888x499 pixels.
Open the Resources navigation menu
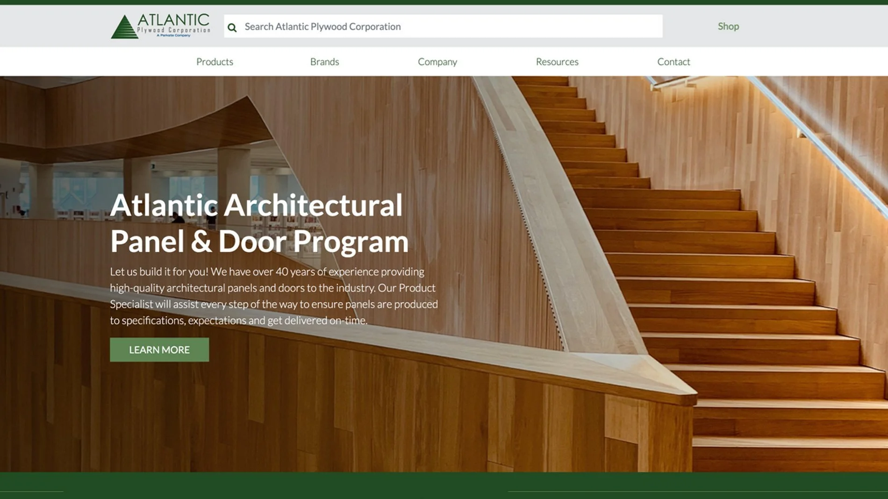pos(557,61)
